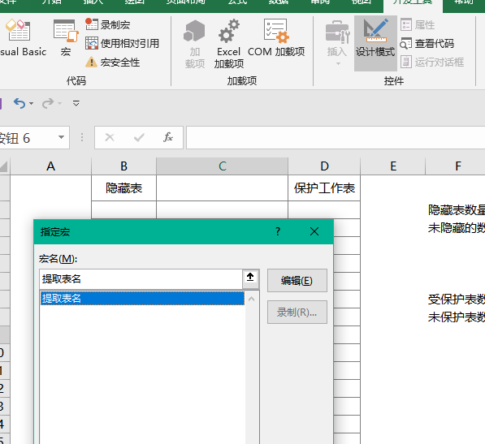
Task: Open Customize Quick Access Toolbar dropdown
Action: pyautogui.click(x=76, y=103)
